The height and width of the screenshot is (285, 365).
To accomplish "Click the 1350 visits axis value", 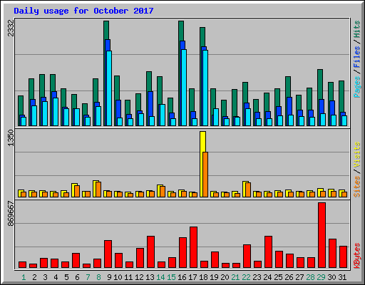I will pyautogui.click(x=11, y=138).
